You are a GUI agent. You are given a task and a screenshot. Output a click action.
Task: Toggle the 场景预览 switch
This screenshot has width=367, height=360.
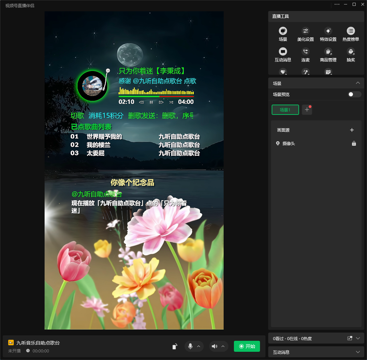[354, 94]
